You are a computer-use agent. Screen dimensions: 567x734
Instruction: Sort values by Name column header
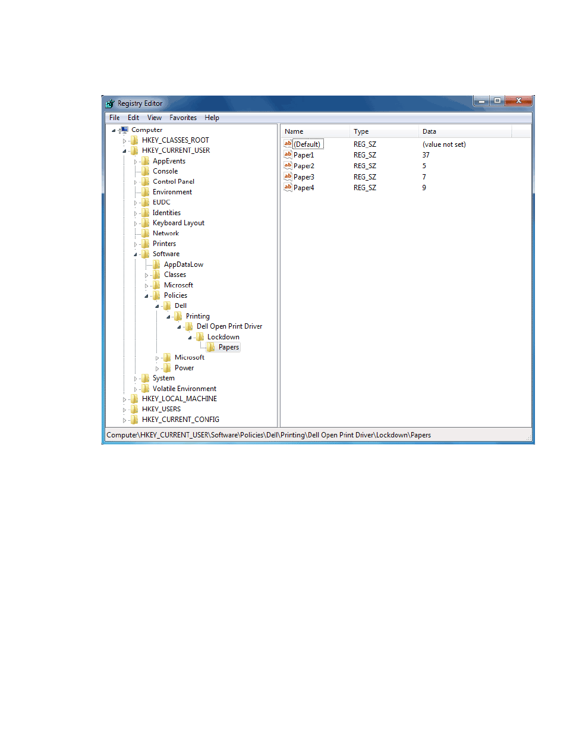[315, 131]
